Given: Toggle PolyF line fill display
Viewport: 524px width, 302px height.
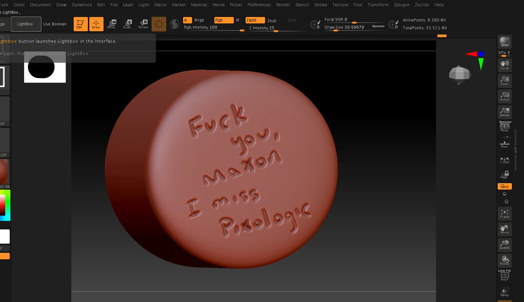Looking at the screenshot, I should click(505, 275).
